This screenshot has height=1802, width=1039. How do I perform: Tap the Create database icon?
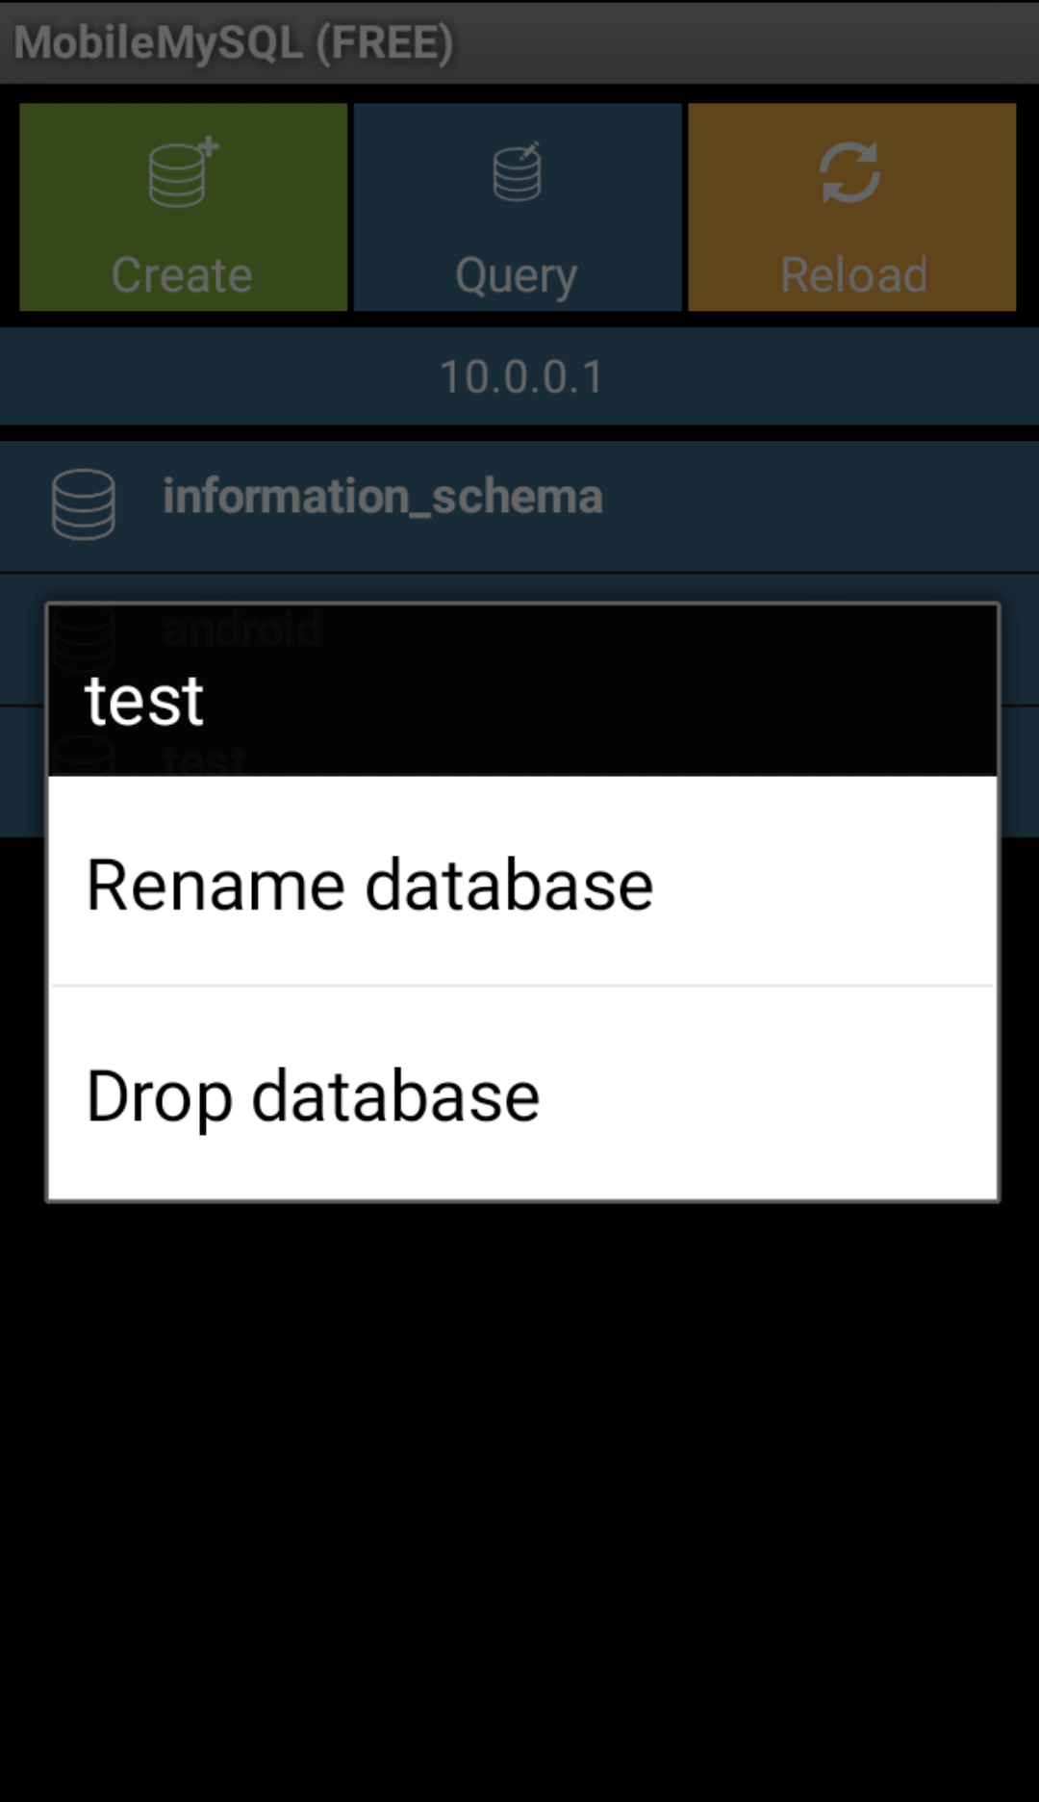point(183,173)
